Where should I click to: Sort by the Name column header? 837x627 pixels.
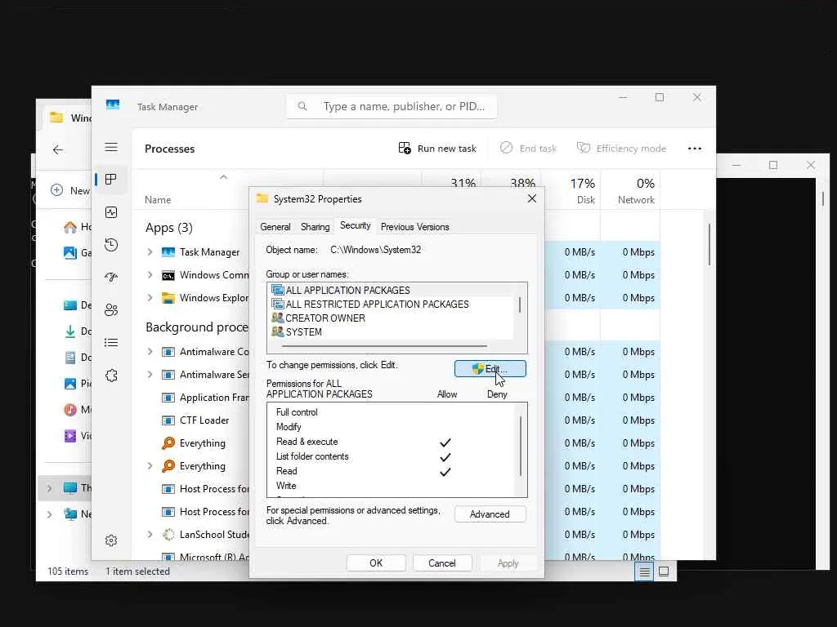[x=158, y=200]
